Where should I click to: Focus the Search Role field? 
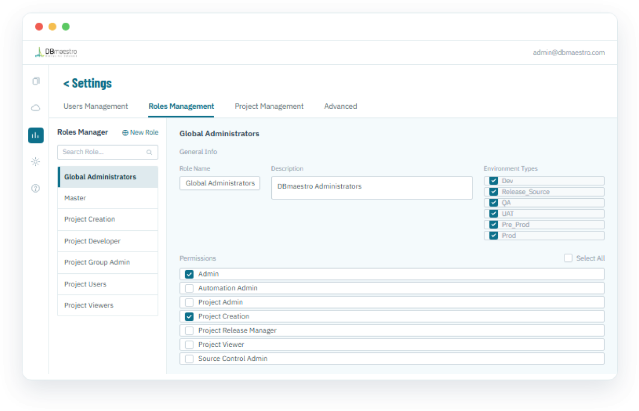pos(107,152)
